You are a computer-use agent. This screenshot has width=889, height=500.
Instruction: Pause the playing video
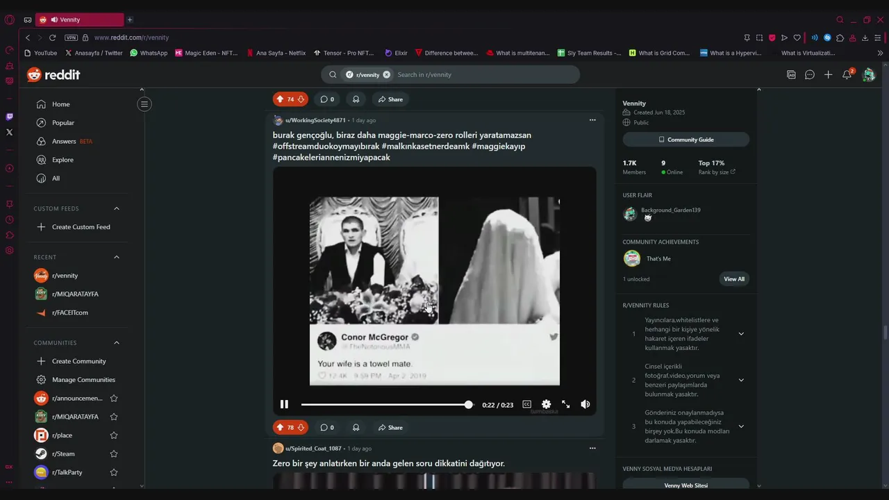[x=284, y=404]
